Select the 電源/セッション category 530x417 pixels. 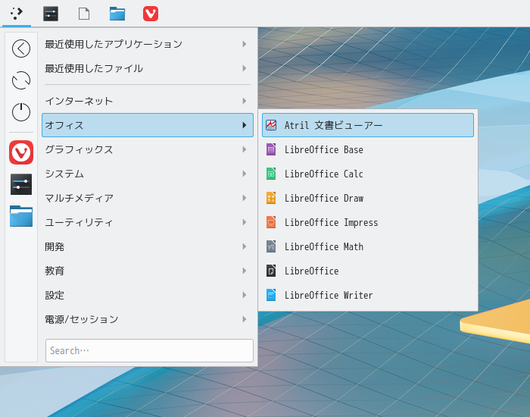[x=148, y=319]
